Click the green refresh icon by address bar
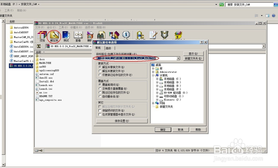Screen dimensions: 278x168 coord(222,5)
